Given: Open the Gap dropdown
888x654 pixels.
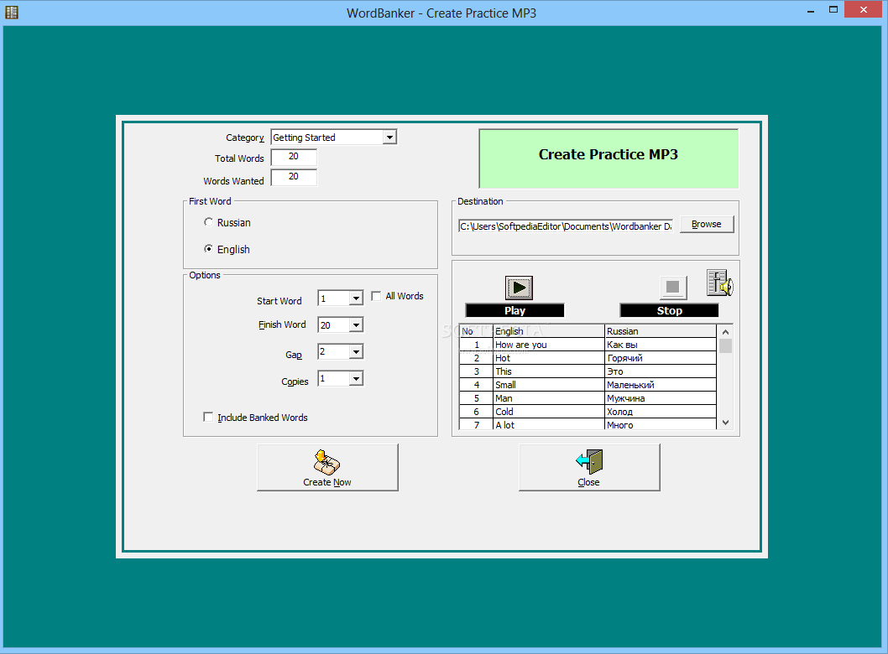Looking at the screenshot, I should [x=356, y=352].
